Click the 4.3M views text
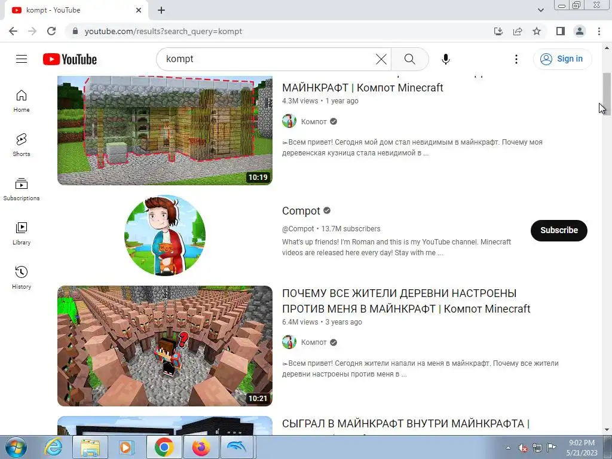 point(300,100)
